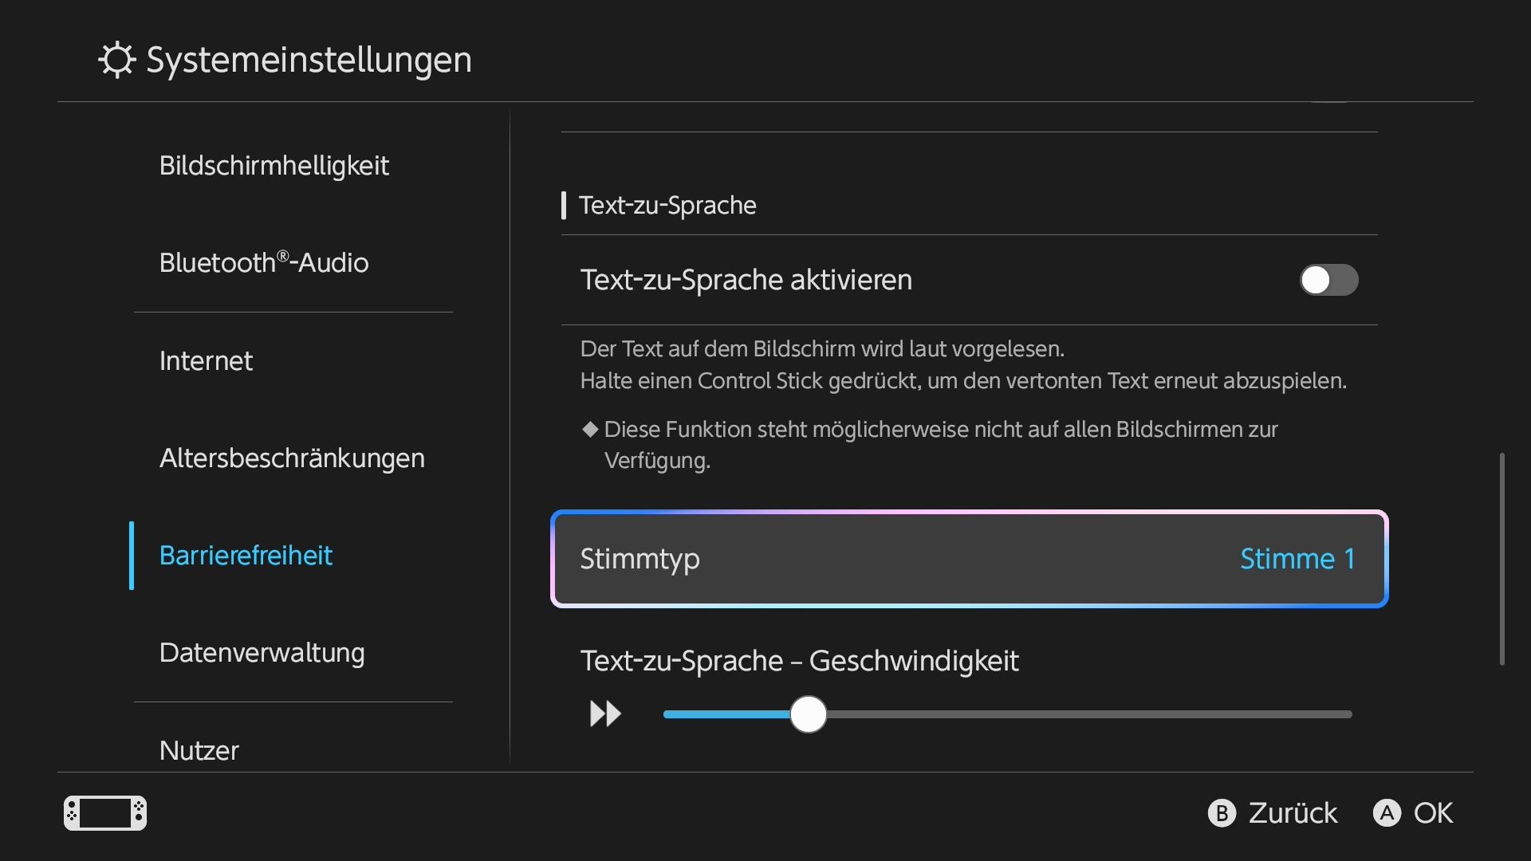This screenshot has height=861, width=1531.
Task: Click the Zurück button
Action: click(1273, 813)
